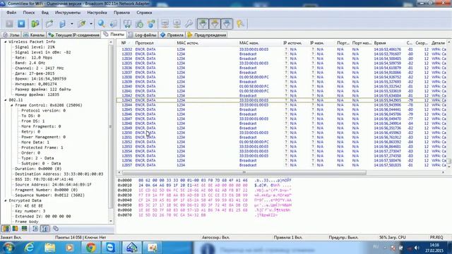Toggle the highlighted columns button below tree
The width and height of the screenshot is (452, 254).
44,229
